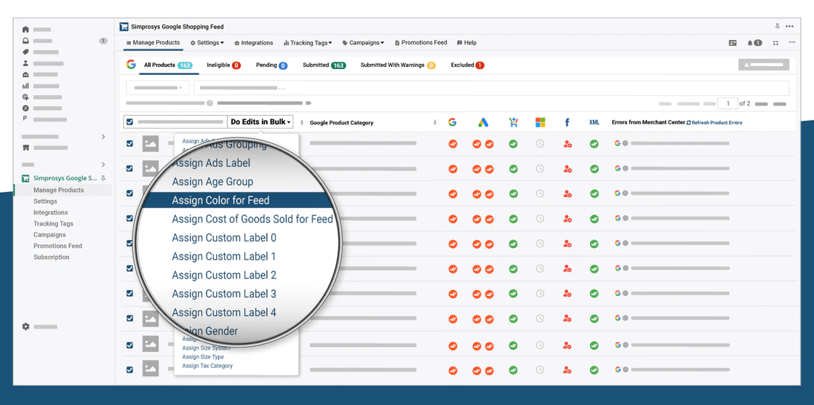Click the Microsoft logo column header icon
This screenshot has width=814, height=405.
540,123
